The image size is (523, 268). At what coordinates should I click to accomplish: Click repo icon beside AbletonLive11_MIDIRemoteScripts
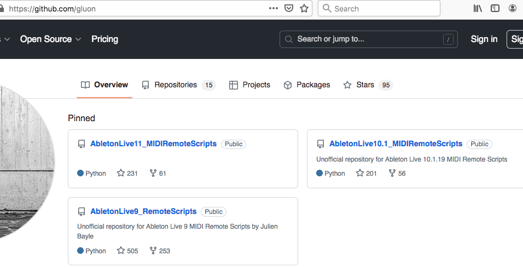coord(82,144)
